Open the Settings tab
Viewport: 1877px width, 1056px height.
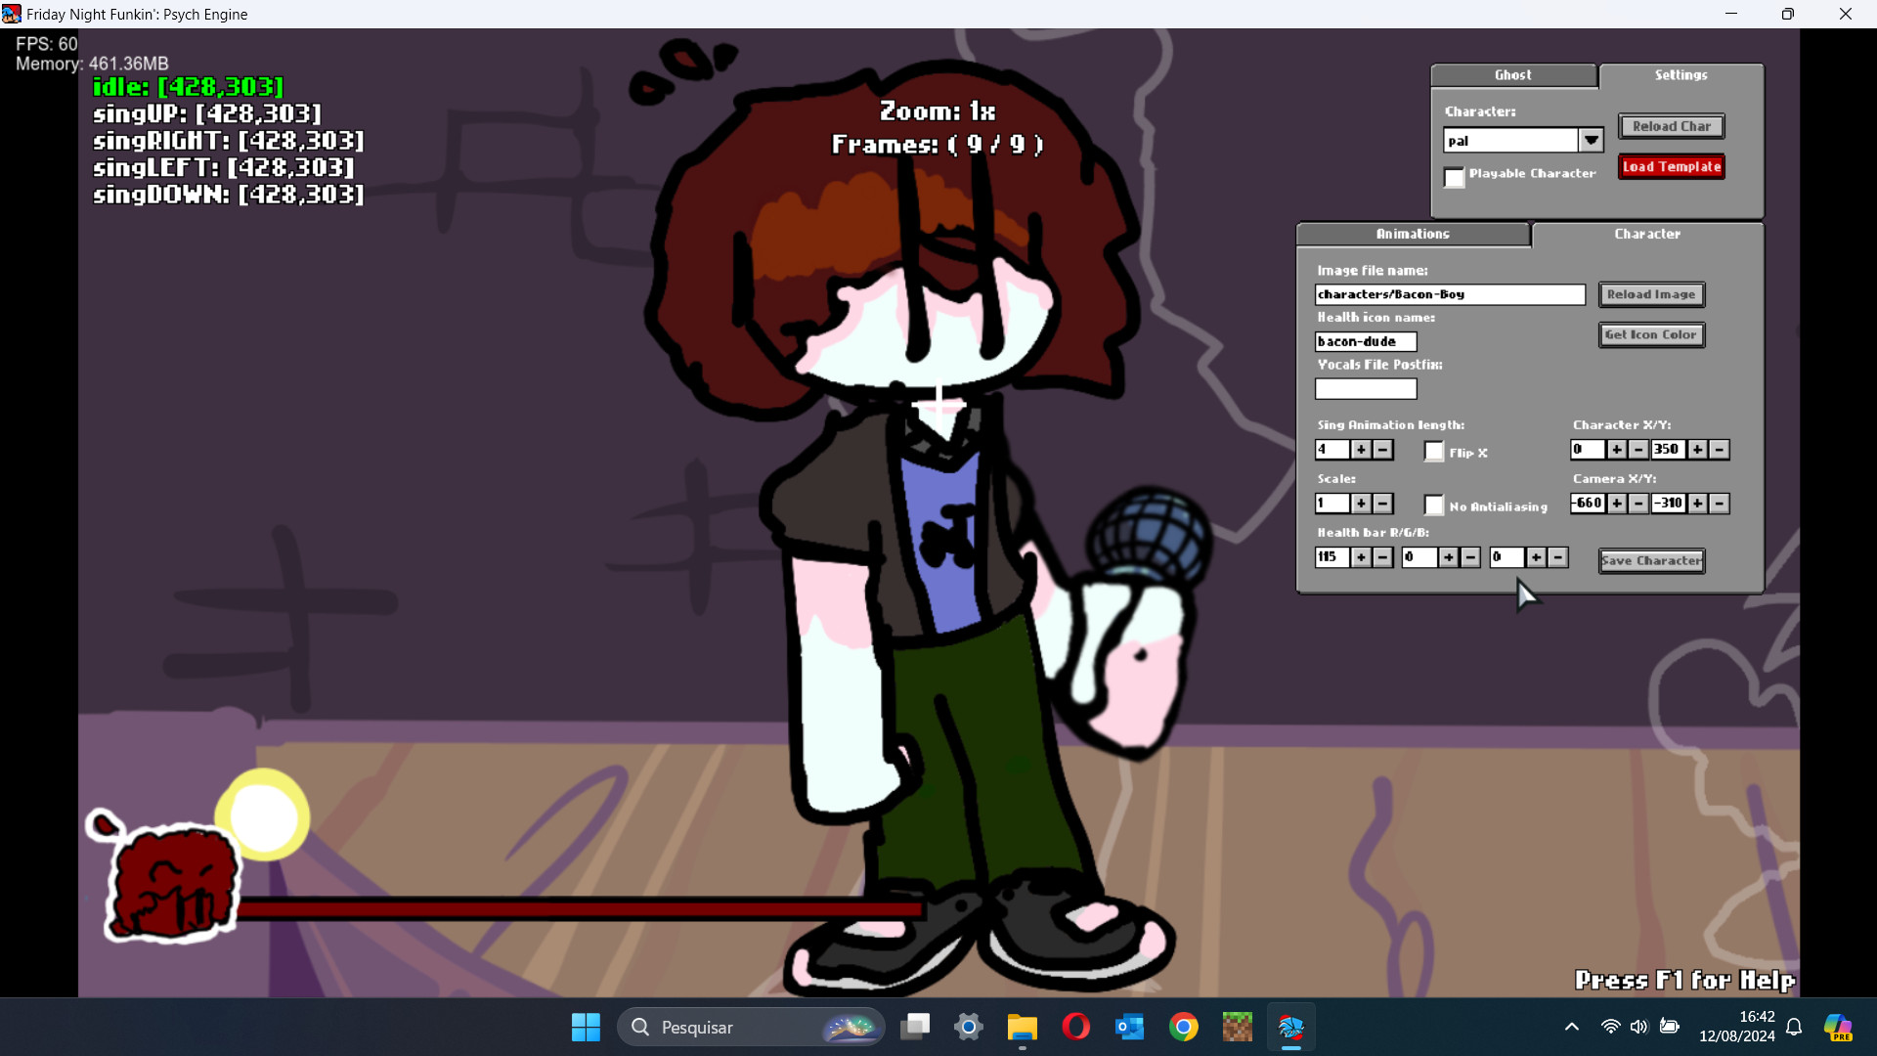[x=1681, y=75]
